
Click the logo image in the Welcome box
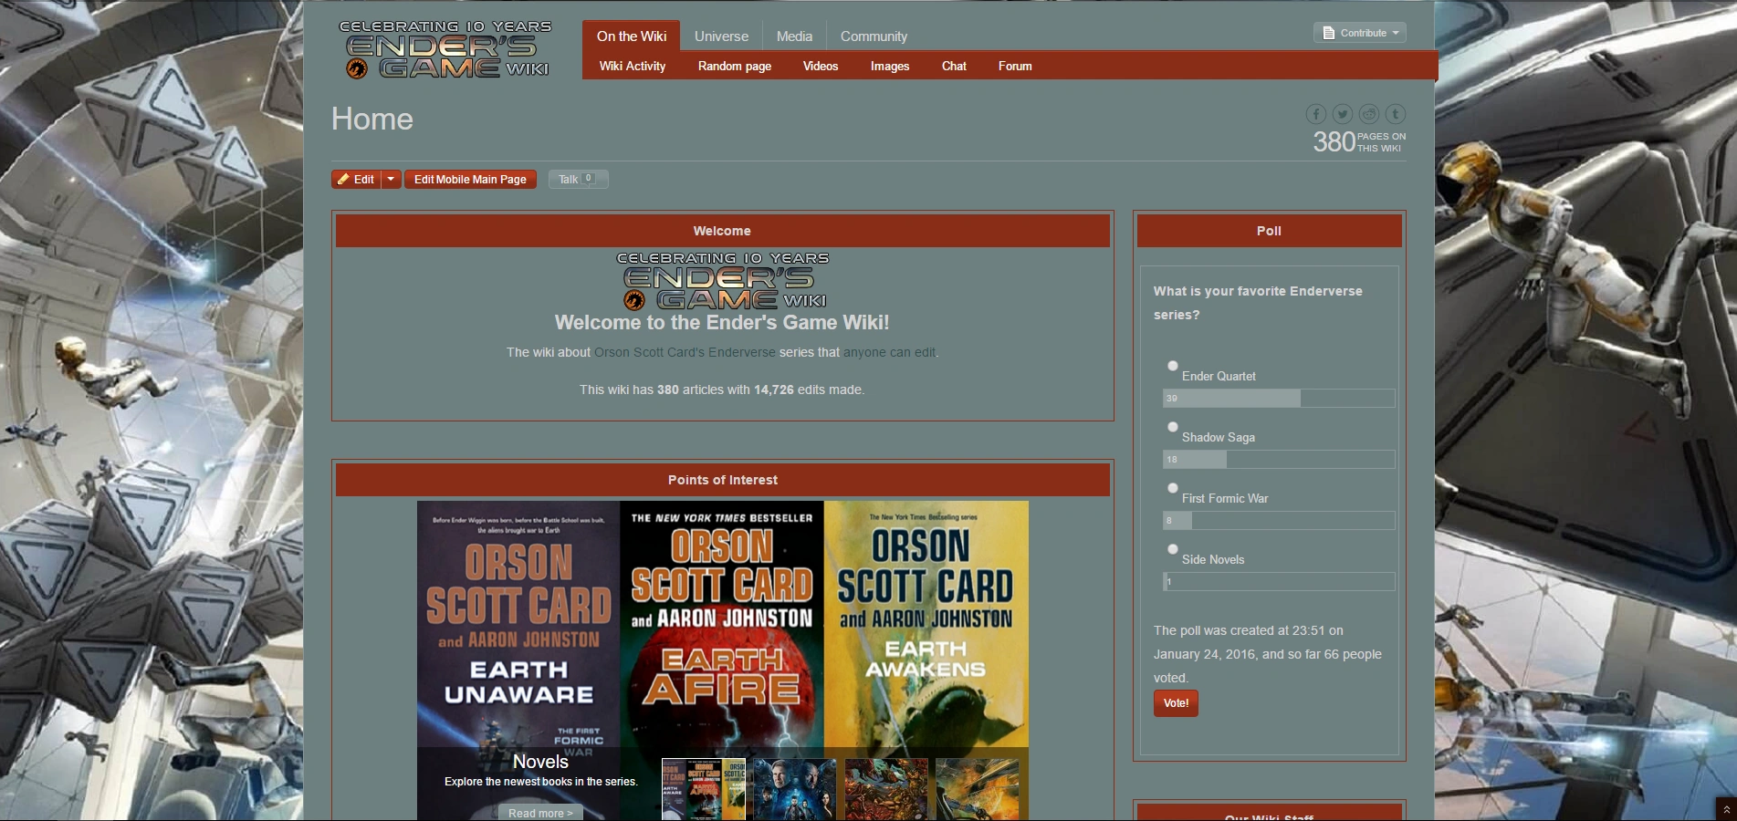[722, 281]
